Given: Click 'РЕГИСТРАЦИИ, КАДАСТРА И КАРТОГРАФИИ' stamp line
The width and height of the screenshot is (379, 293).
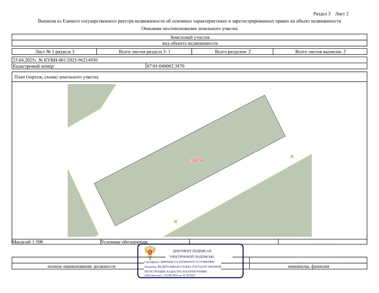Looking at the screenshot, I should coord(176,271).
